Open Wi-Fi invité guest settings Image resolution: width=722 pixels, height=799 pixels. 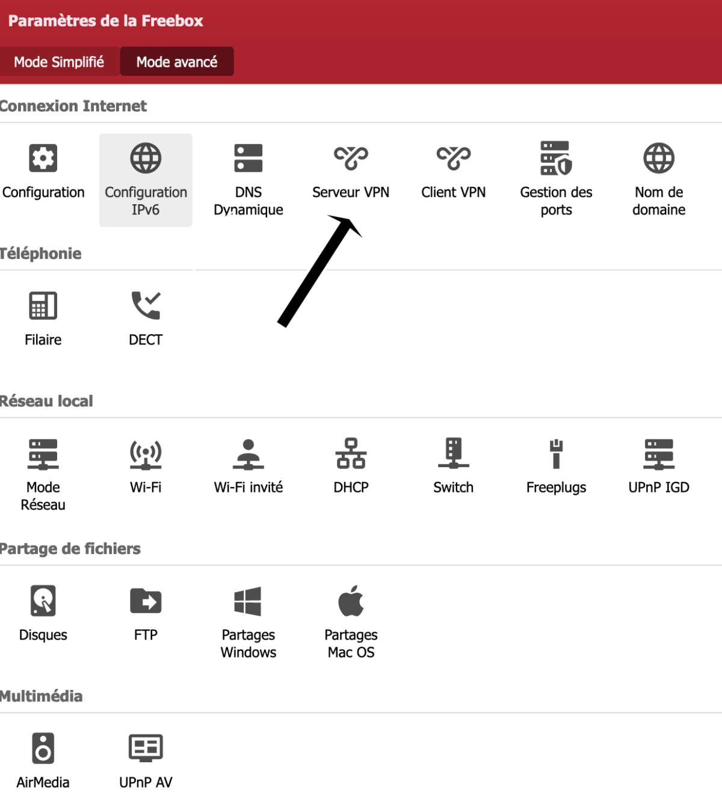tap(248, 454)
